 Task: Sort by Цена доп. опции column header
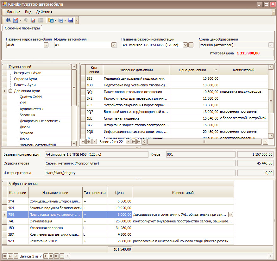192,70
